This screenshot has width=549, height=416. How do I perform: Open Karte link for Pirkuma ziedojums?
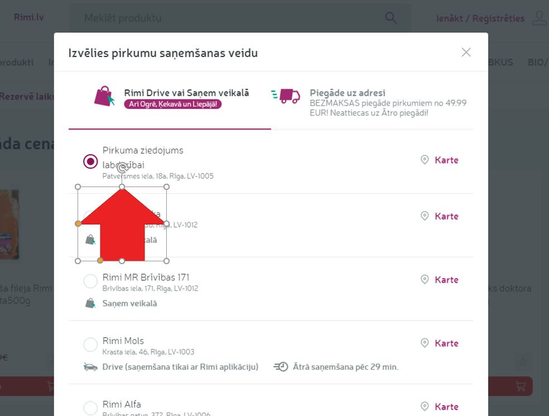coord(446,160)
